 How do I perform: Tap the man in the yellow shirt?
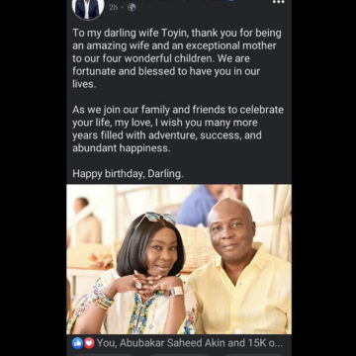pos(239,267)
